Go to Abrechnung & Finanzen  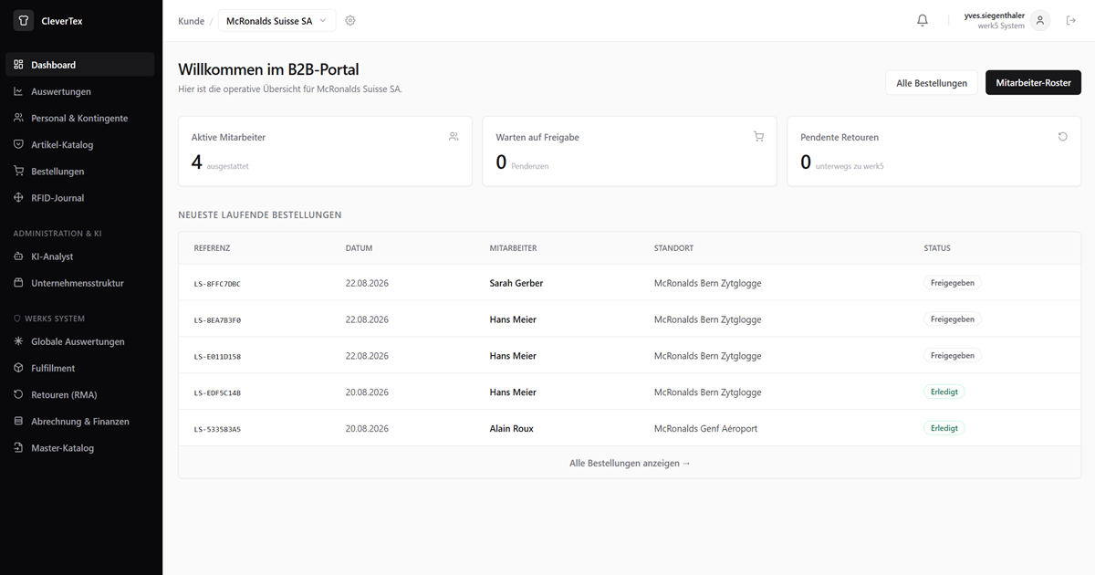click(x=80, y=421)
